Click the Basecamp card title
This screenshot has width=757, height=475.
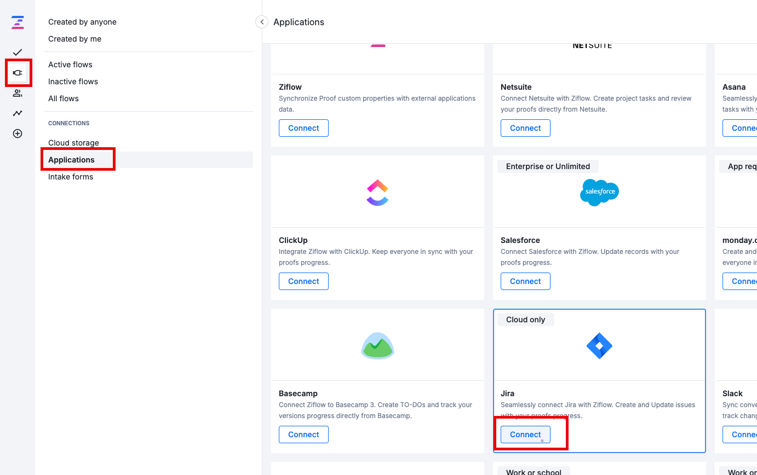[298, 393]
